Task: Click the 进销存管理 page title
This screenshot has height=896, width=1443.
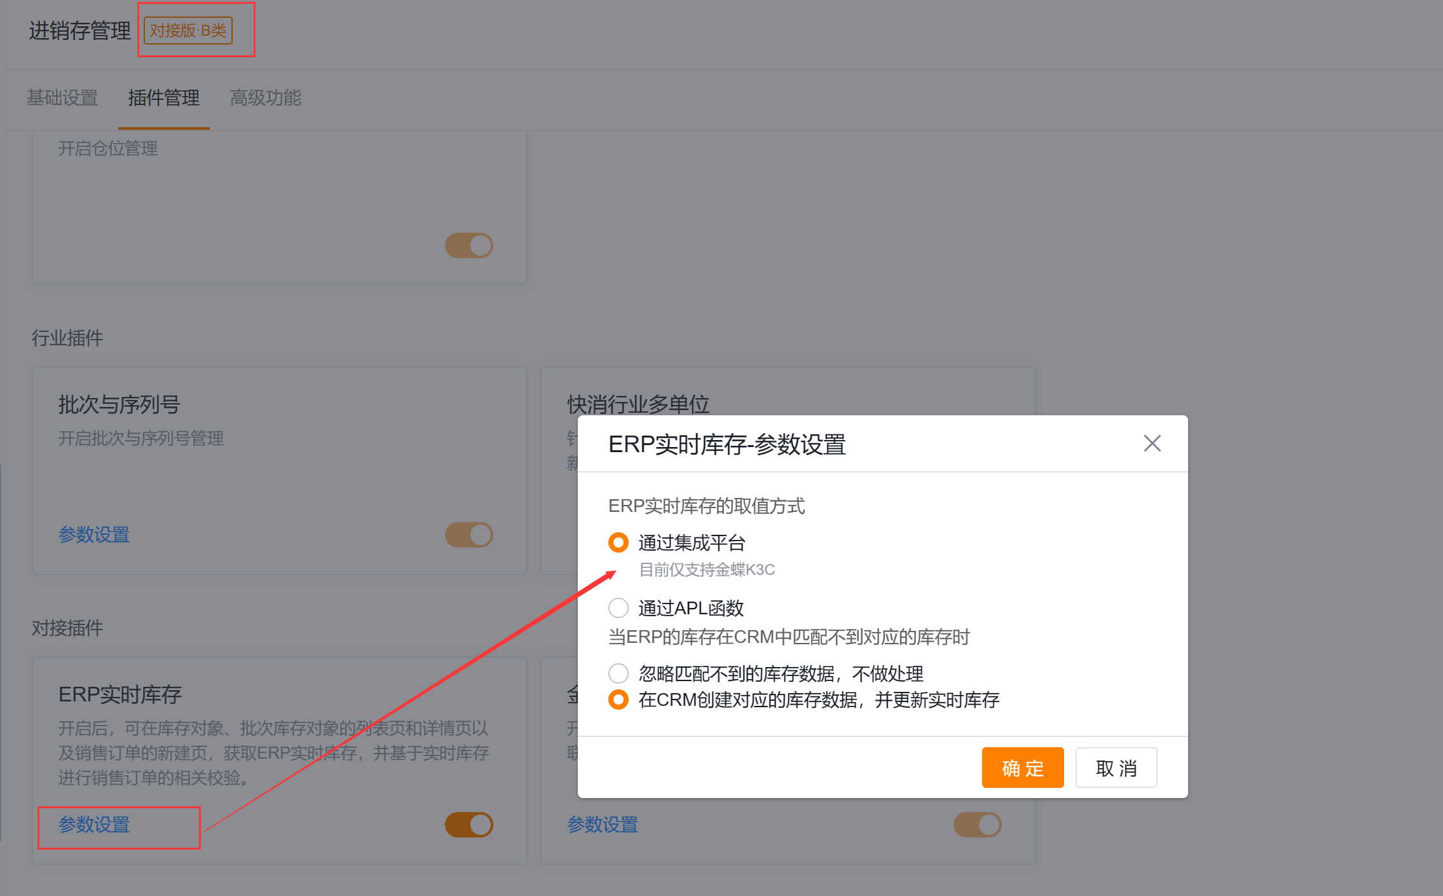Action: pos(79,30)
